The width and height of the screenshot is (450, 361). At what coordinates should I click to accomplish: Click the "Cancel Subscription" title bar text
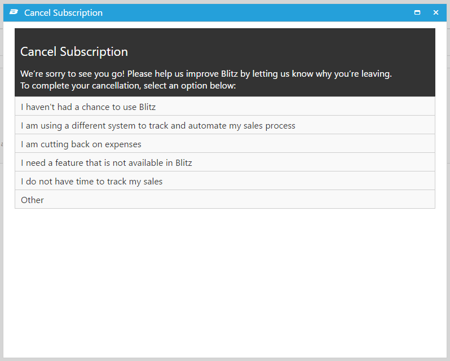[63, 12]
